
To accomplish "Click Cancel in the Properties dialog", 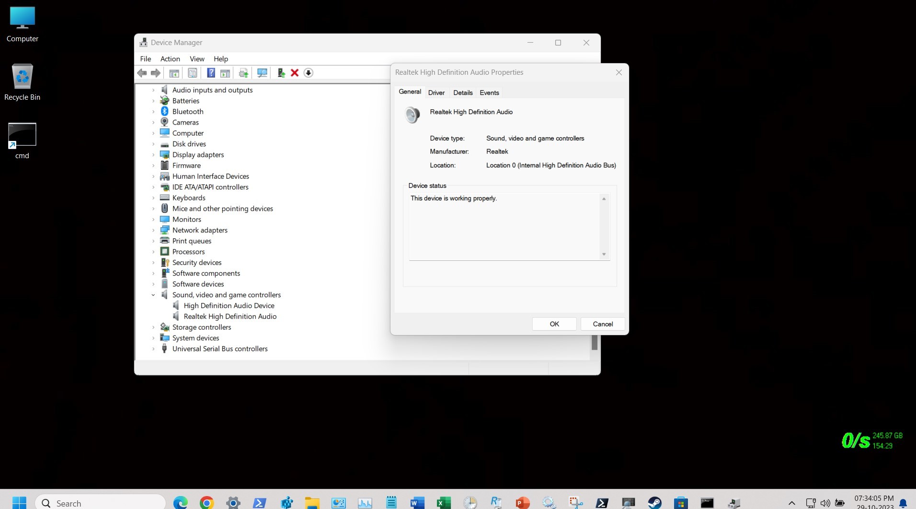I will tap(603, 324).
